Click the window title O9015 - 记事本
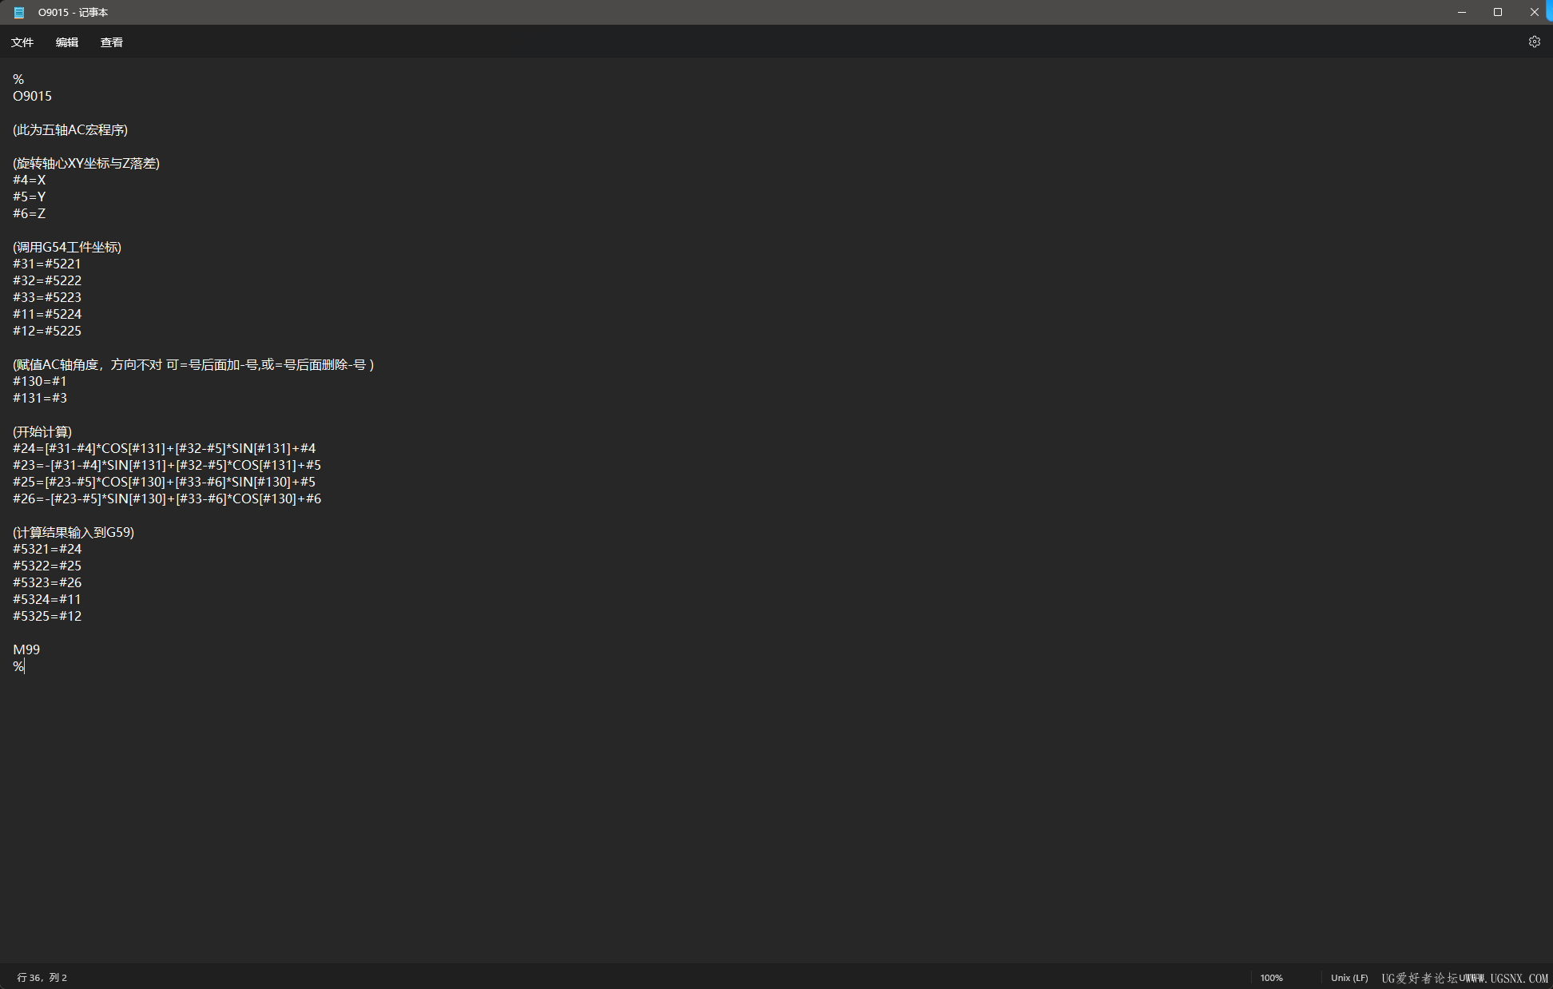1553x989 pixels. pyautogui.click(x=73, y=12)
